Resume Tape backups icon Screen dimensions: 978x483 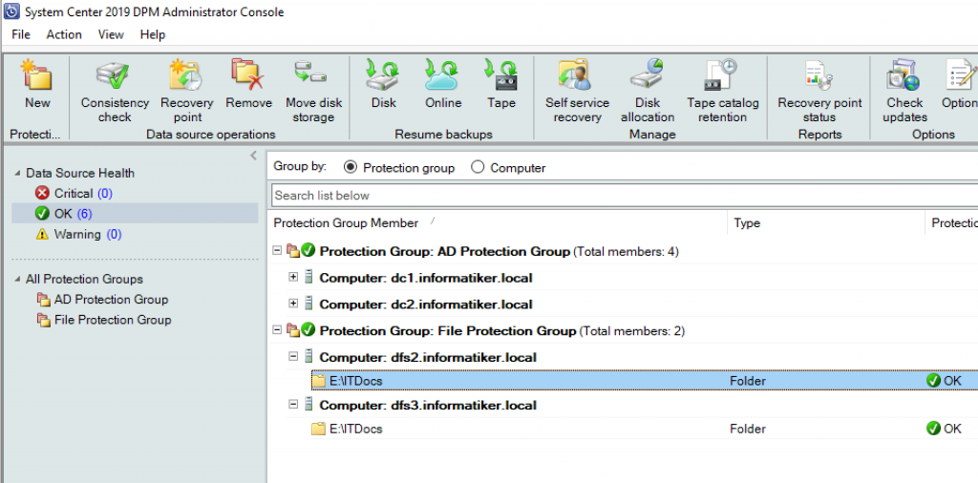point(500,75)
